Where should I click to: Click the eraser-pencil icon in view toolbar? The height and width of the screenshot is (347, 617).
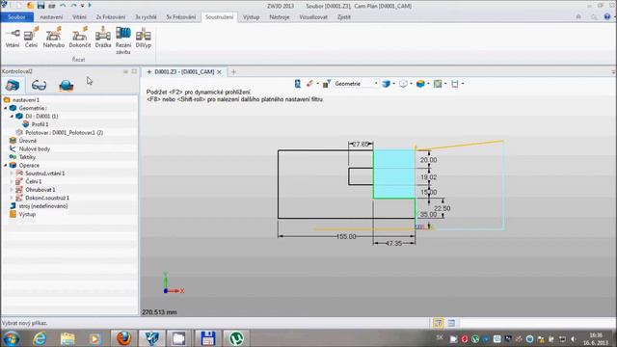(x=309, y=84)
